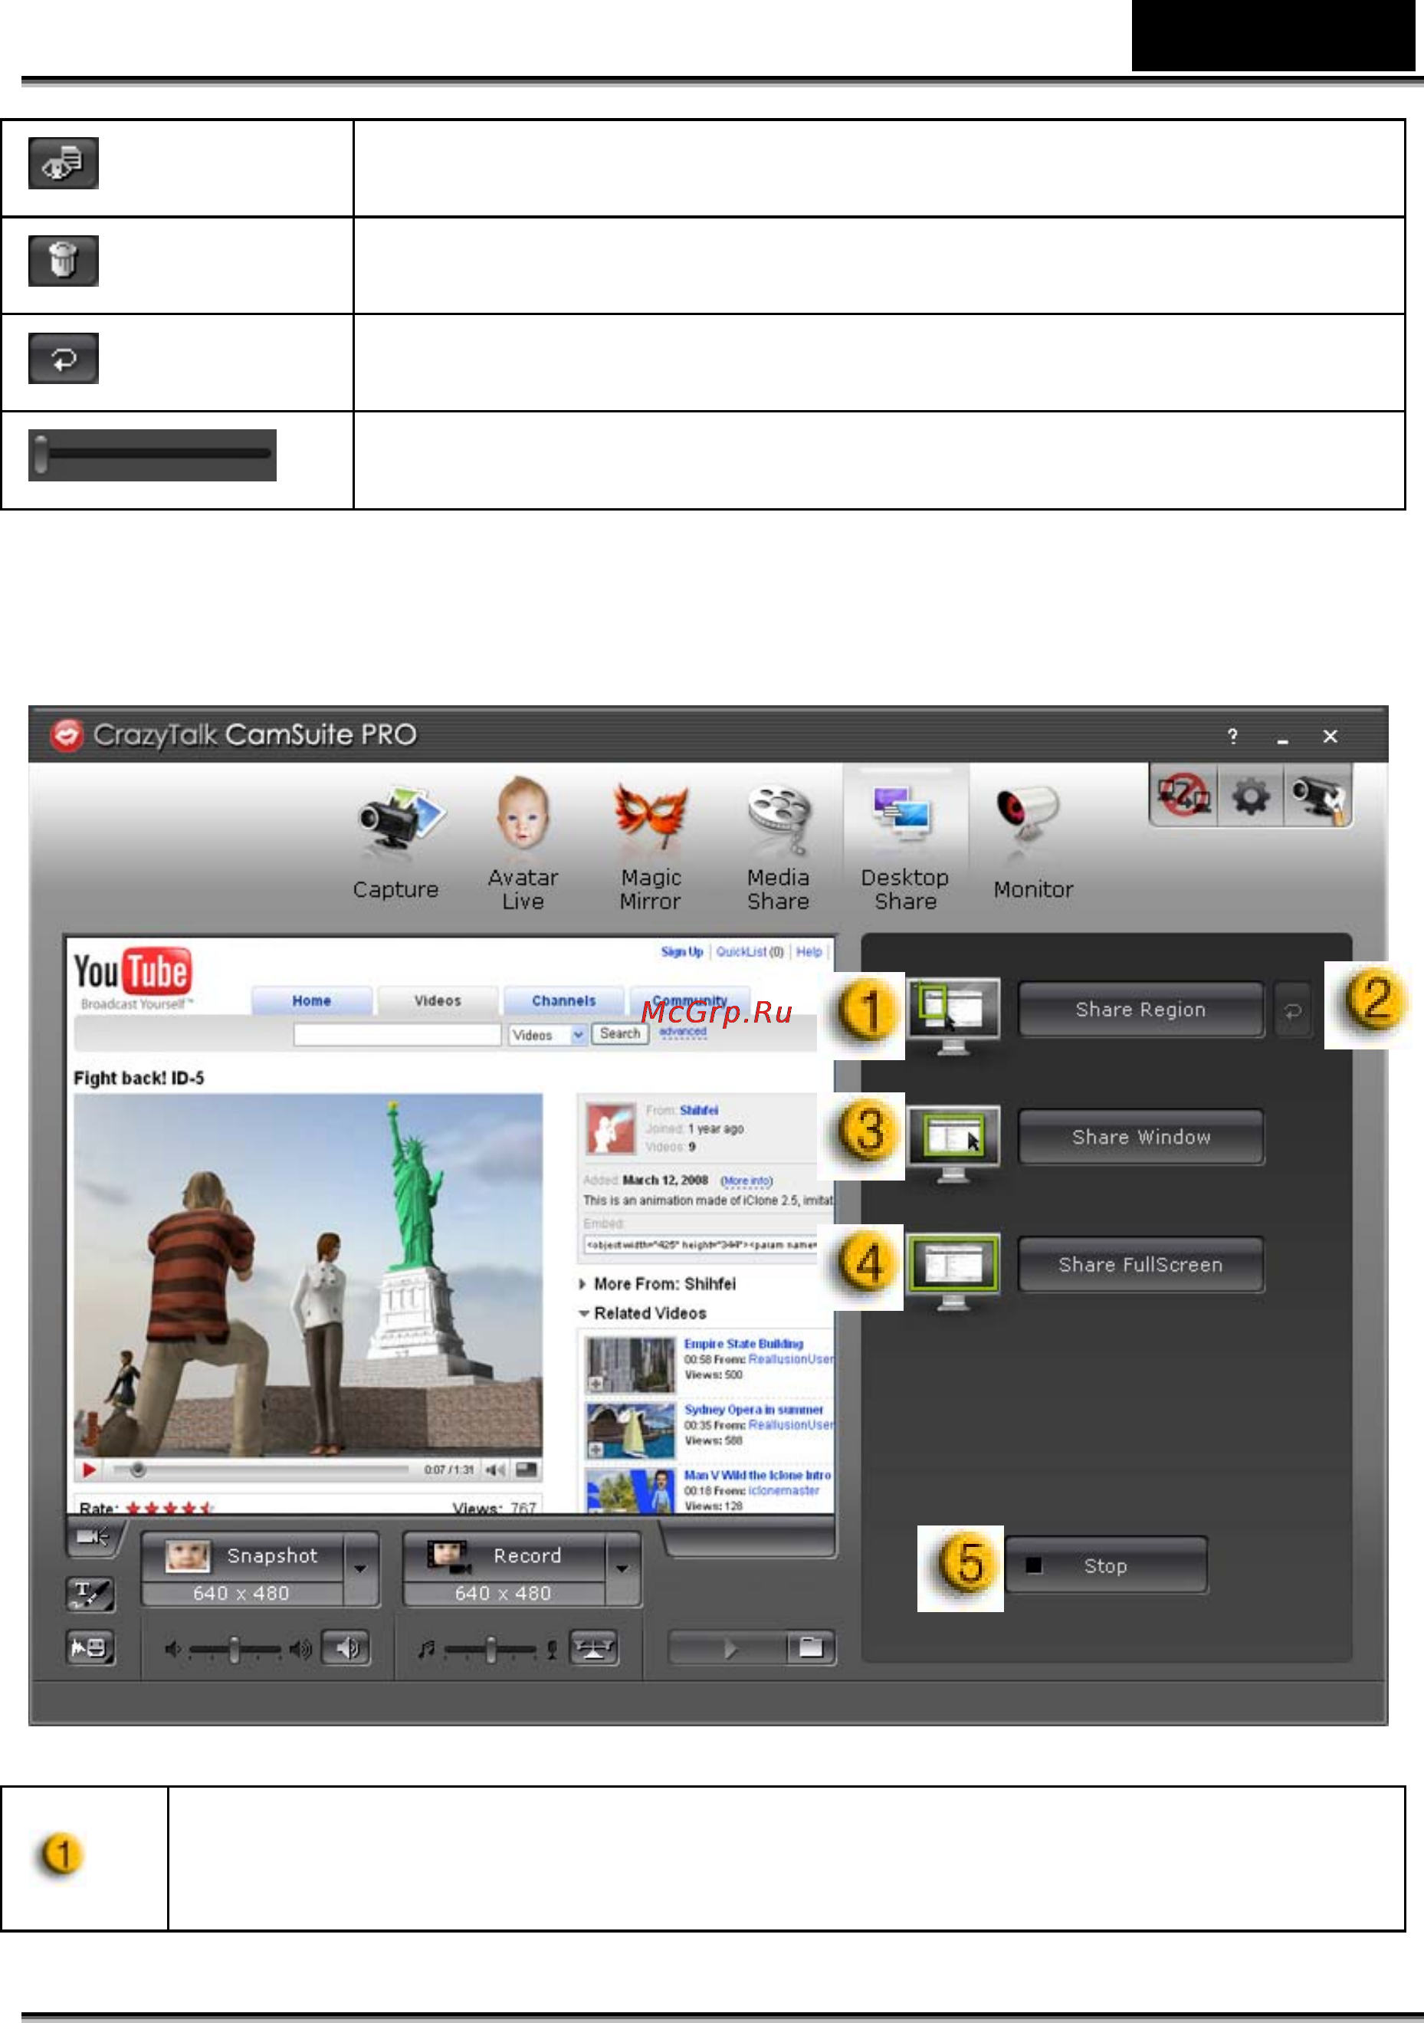Click the YouTube search input field

(397, 1034)
